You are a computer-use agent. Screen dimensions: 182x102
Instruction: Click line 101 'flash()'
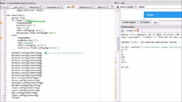click(16, 98)
